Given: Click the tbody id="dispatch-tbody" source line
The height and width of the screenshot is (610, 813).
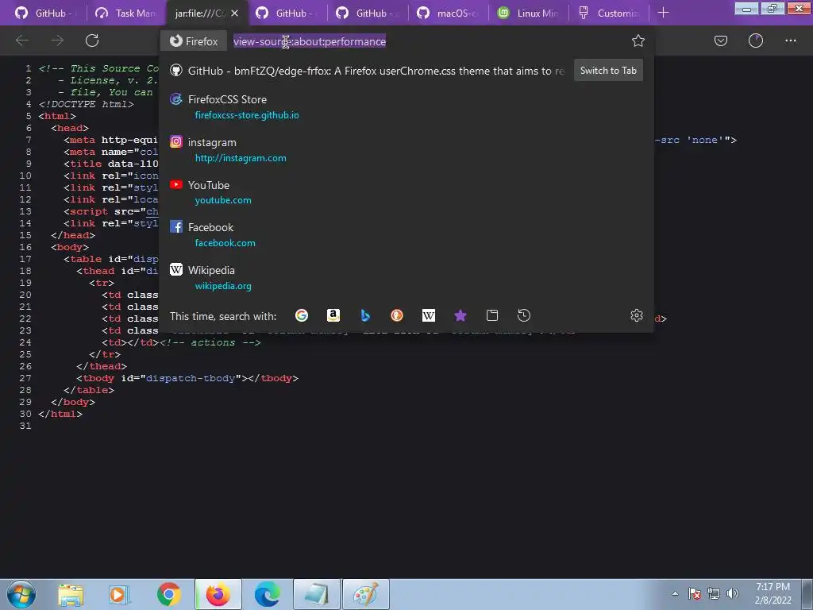Looking at the screenshot, I should pos(187,378).
